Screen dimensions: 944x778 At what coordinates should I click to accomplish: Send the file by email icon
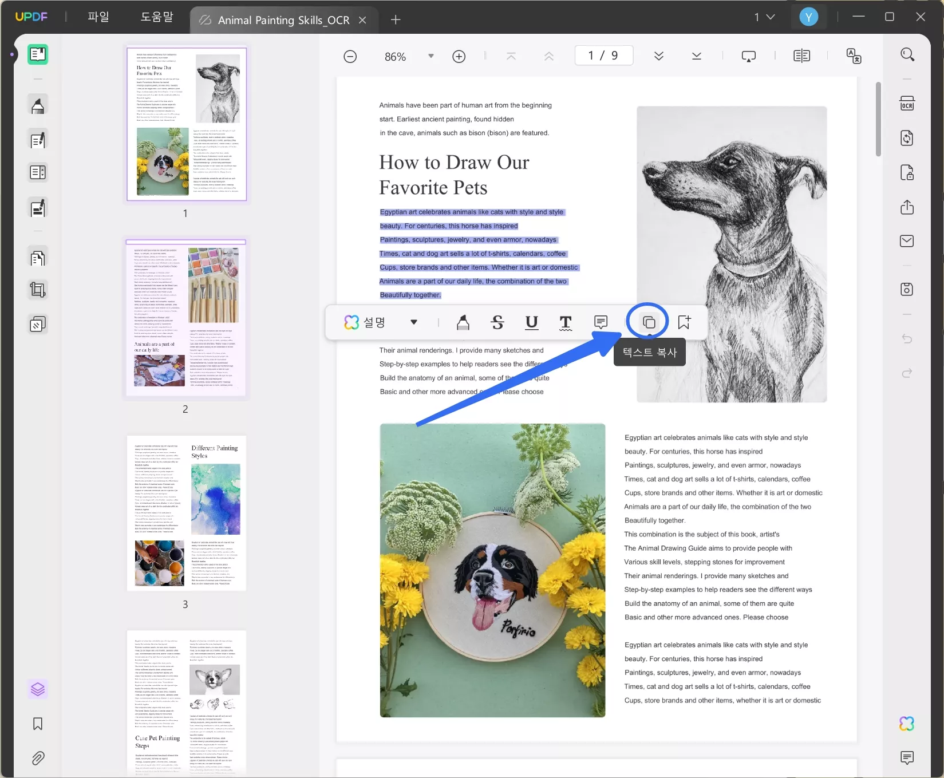907,241
